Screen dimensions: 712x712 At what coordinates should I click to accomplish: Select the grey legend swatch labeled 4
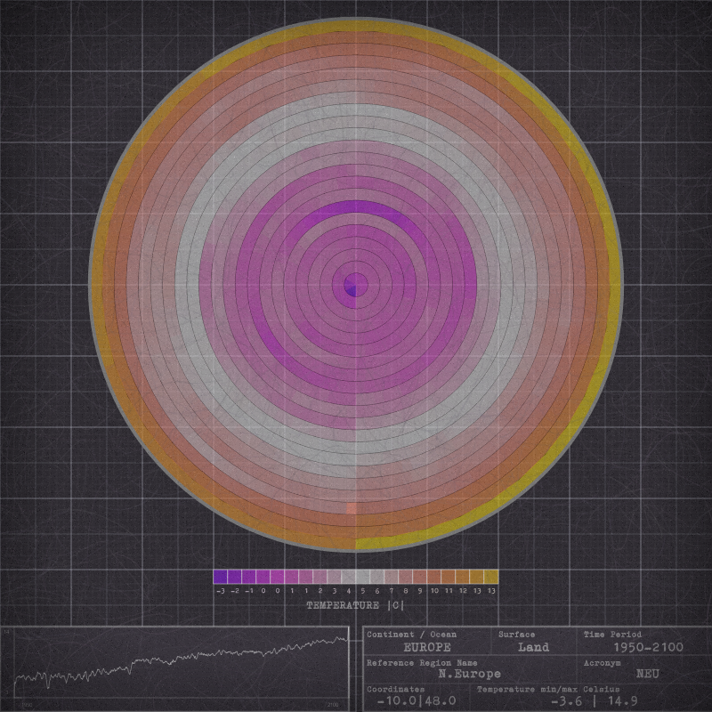349,577
